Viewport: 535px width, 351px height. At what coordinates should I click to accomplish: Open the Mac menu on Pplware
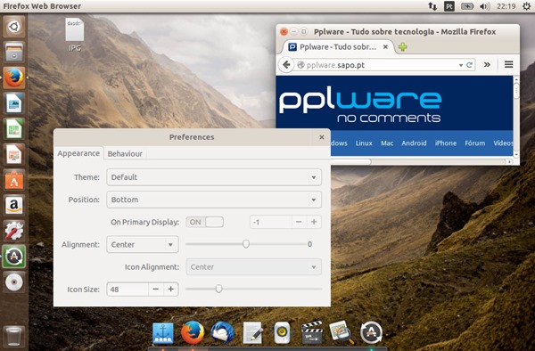point(387,143)
